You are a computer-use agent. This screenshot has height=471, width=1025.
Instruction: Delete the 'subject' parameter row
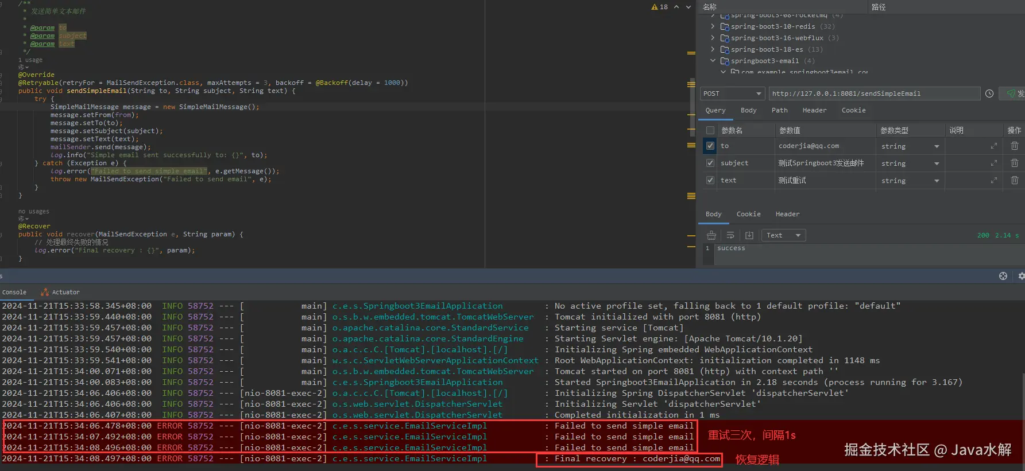coord(1015,164)
